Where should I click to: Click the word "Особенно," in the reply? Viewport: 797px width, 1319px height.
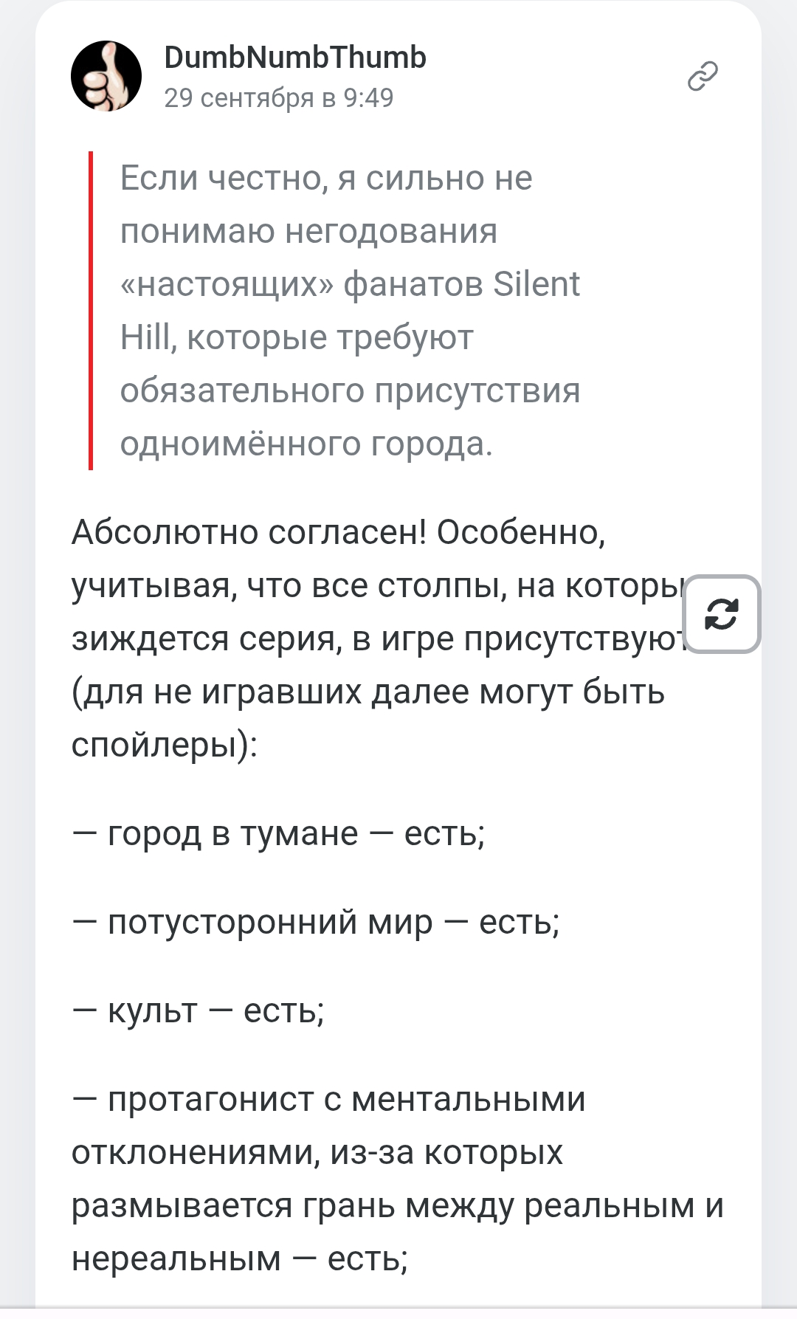(521, 532)
